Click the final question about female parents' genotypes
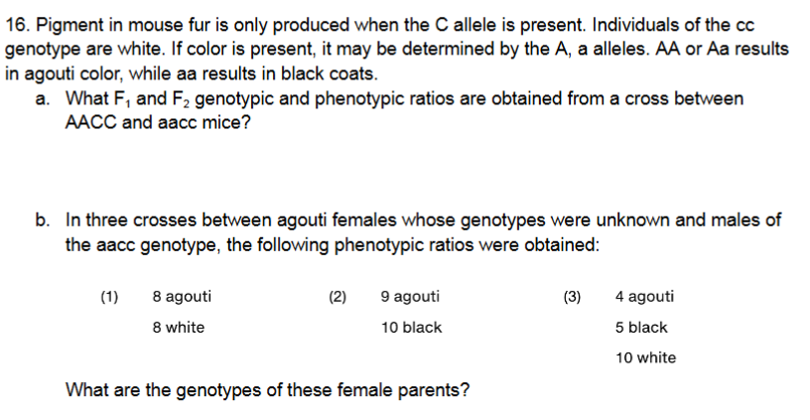This screenshot has height=420, width=810. coord(267,389)
